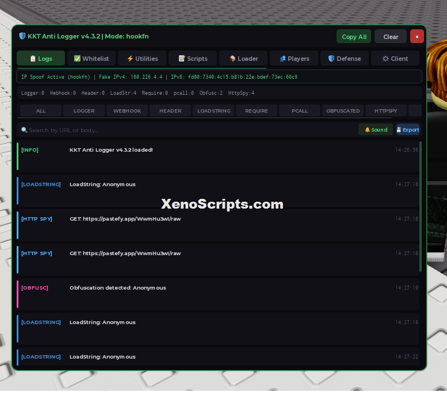Screen dimensions: 447x408
Task: Open the Players tab
Action: point(294,59)
